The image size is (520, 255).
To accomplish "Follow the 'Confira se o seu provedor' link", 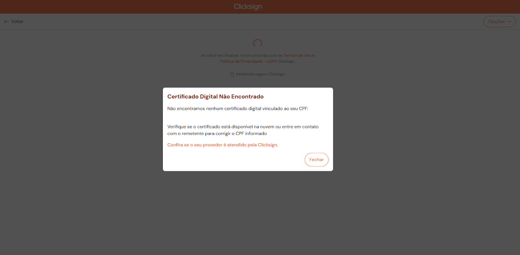I will (x=222, y=145).
